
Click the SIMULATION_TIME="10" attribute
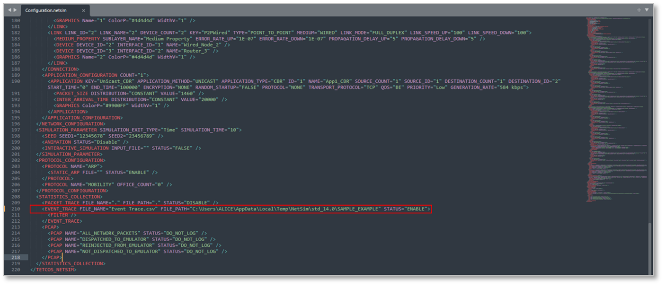(211, 130)
